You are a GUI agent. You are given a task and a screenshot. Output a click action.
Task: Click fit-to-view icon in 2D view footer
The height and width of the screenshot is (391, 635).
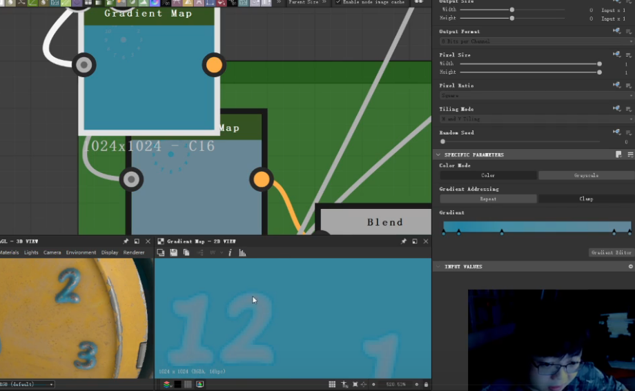click(x=355, y=384)
